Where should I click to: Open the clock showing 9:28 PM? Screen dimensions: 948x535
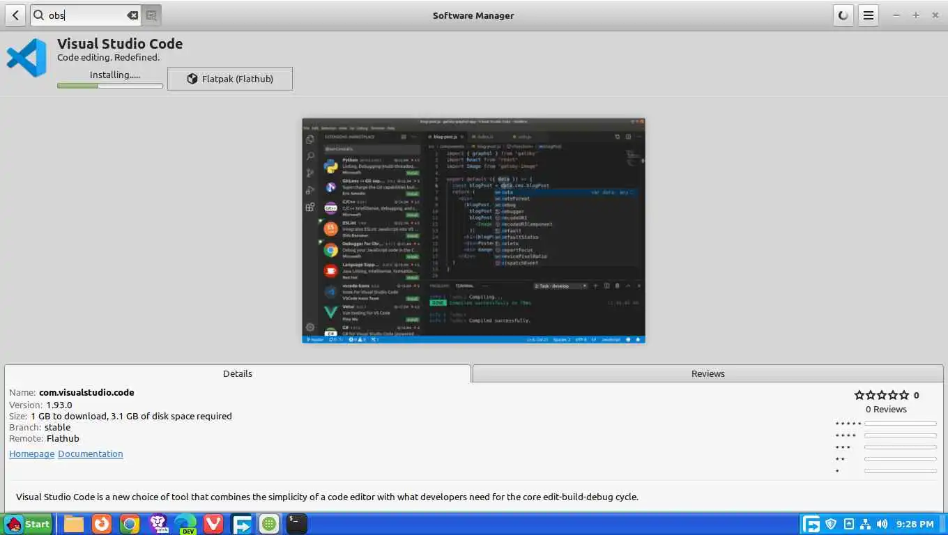coord(915,524)
